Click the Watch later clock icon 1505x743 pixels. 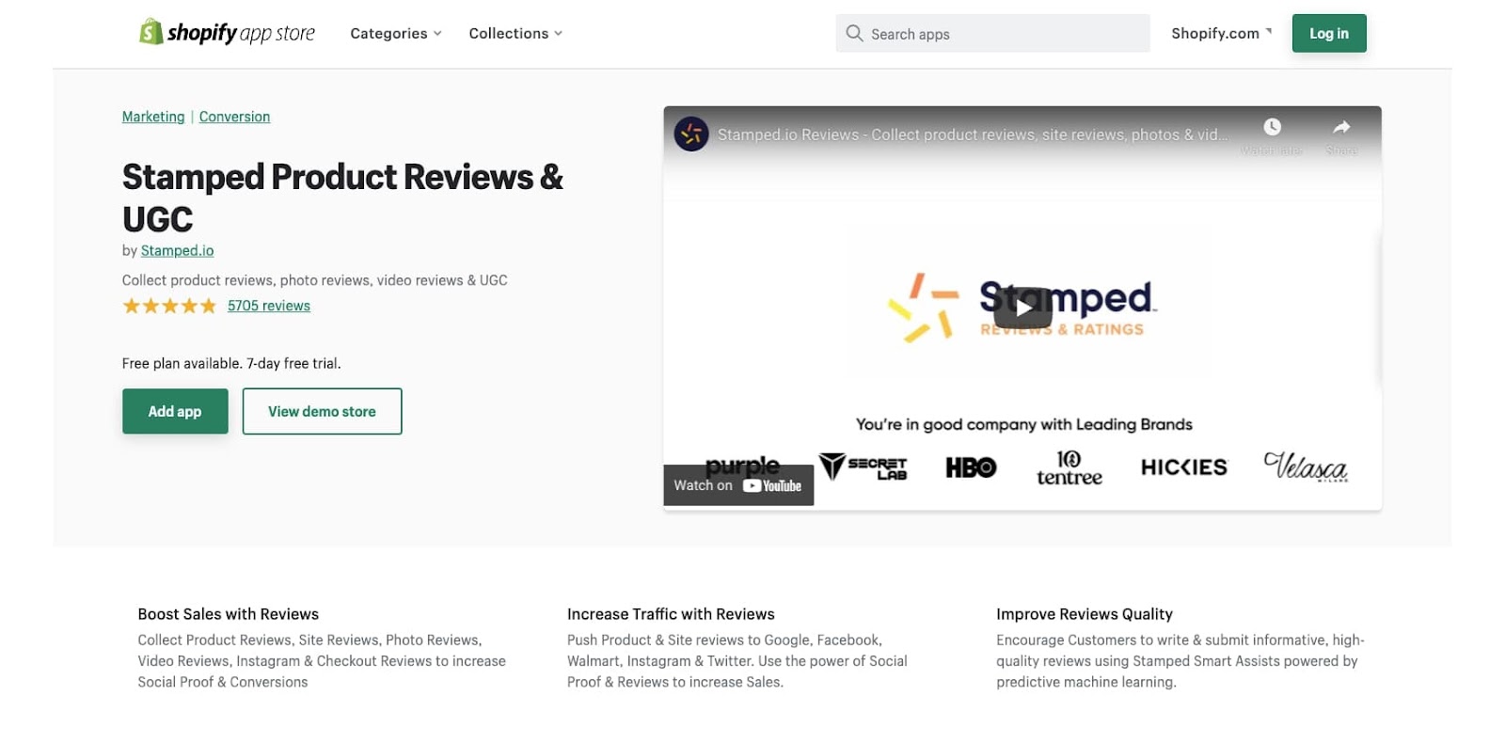(1272, 127)
